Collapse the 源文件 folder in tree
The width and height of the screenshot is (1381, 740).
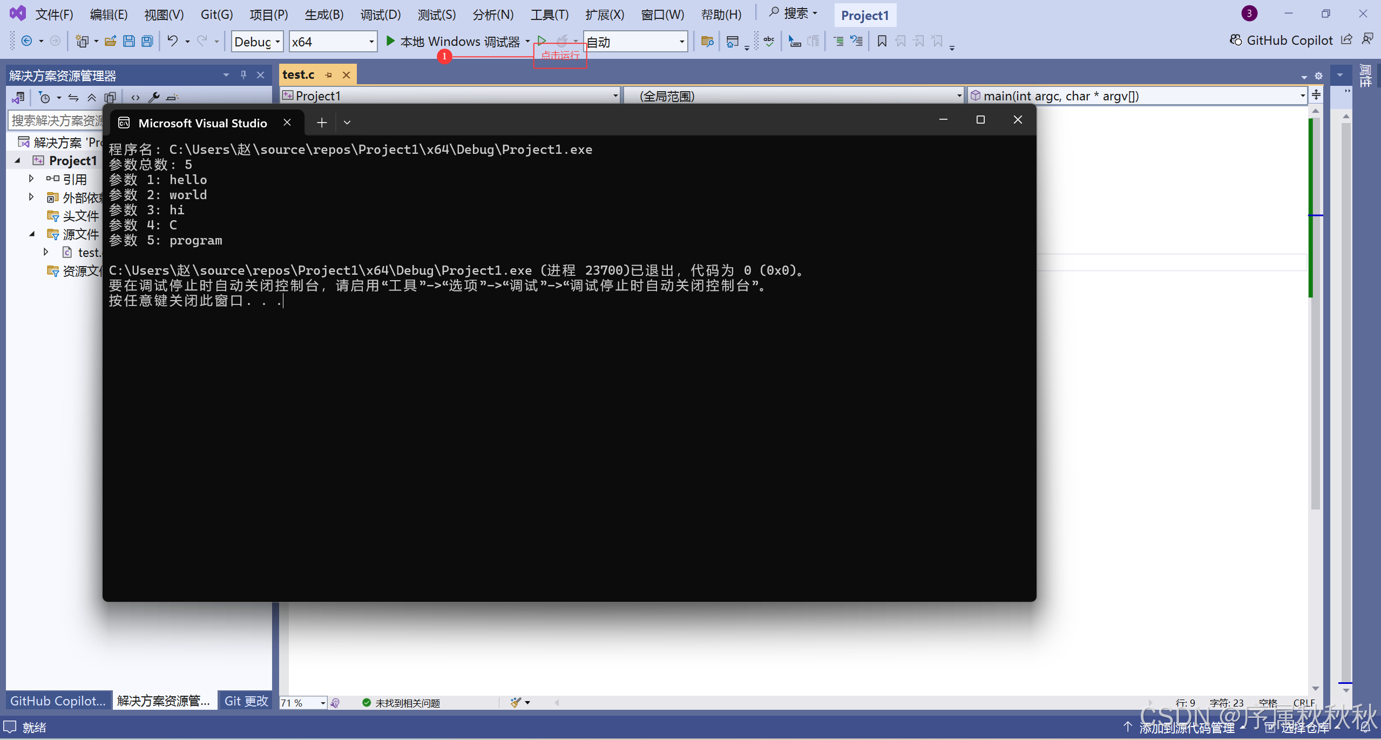tap(32, 234)
